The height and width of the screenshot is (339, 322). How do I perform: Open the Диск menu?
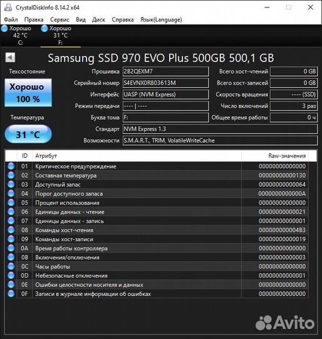98,19
